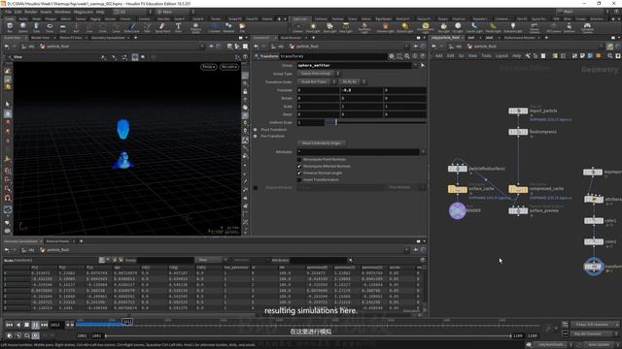622x349 pixels.
Task: Select the L-System shelf tool
Action: pyautogui.click(x=214, y=28)
